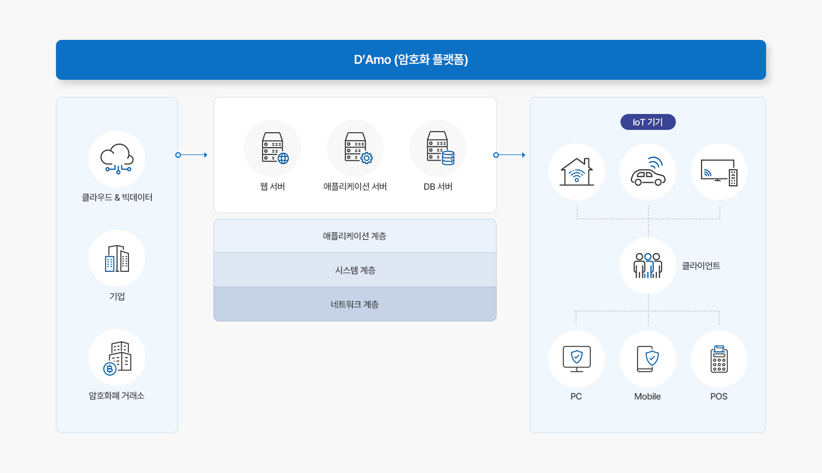Select the DB server database icon

(438, 148)
